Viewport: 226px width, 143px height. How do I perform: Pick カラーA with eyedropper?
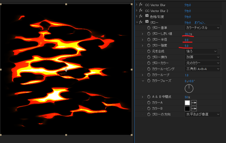point(194,103)
